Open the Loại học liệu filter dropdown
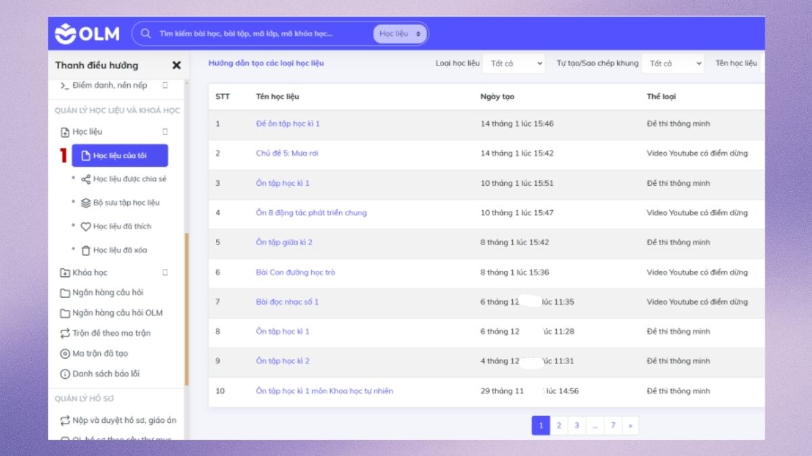 514,64
